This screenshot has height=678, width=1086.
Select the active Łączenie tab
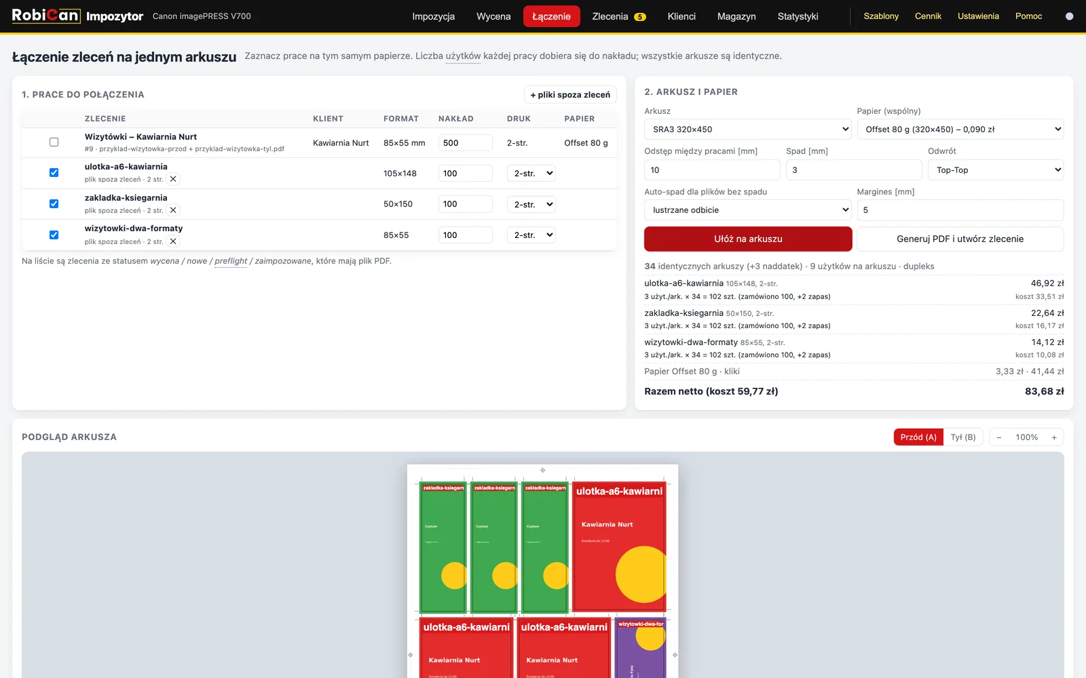(551, 16)
